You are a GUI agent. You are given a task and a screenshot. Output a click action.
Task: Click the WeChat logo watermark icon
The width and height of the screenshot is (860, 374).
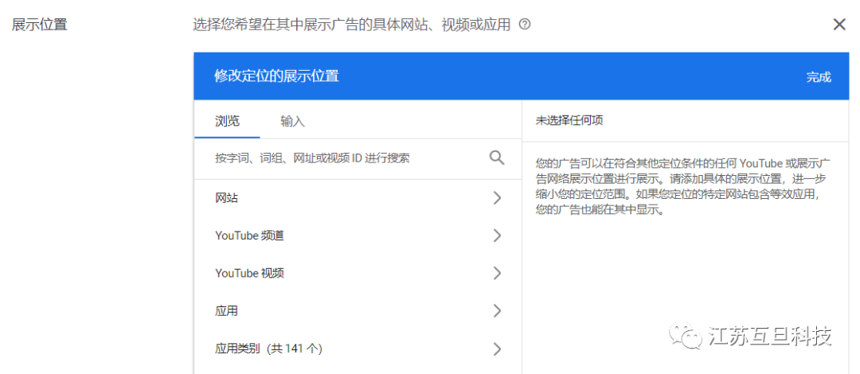[x=686, y=337]
